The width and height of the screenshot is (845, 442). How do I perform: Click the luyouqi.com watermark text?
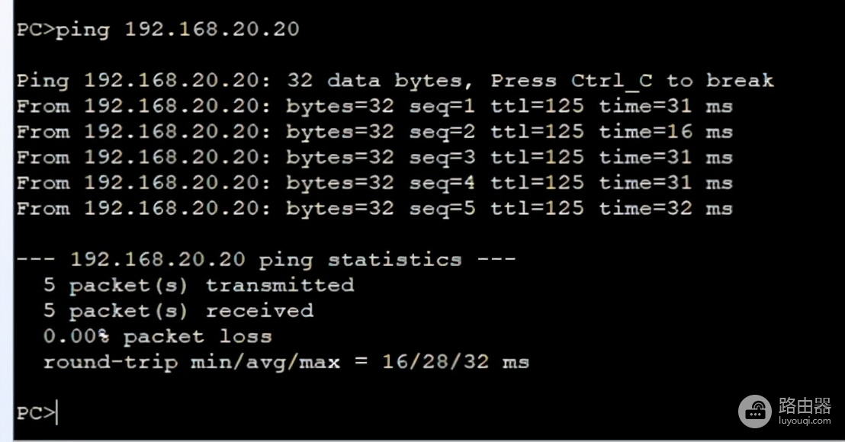point(804,420)
